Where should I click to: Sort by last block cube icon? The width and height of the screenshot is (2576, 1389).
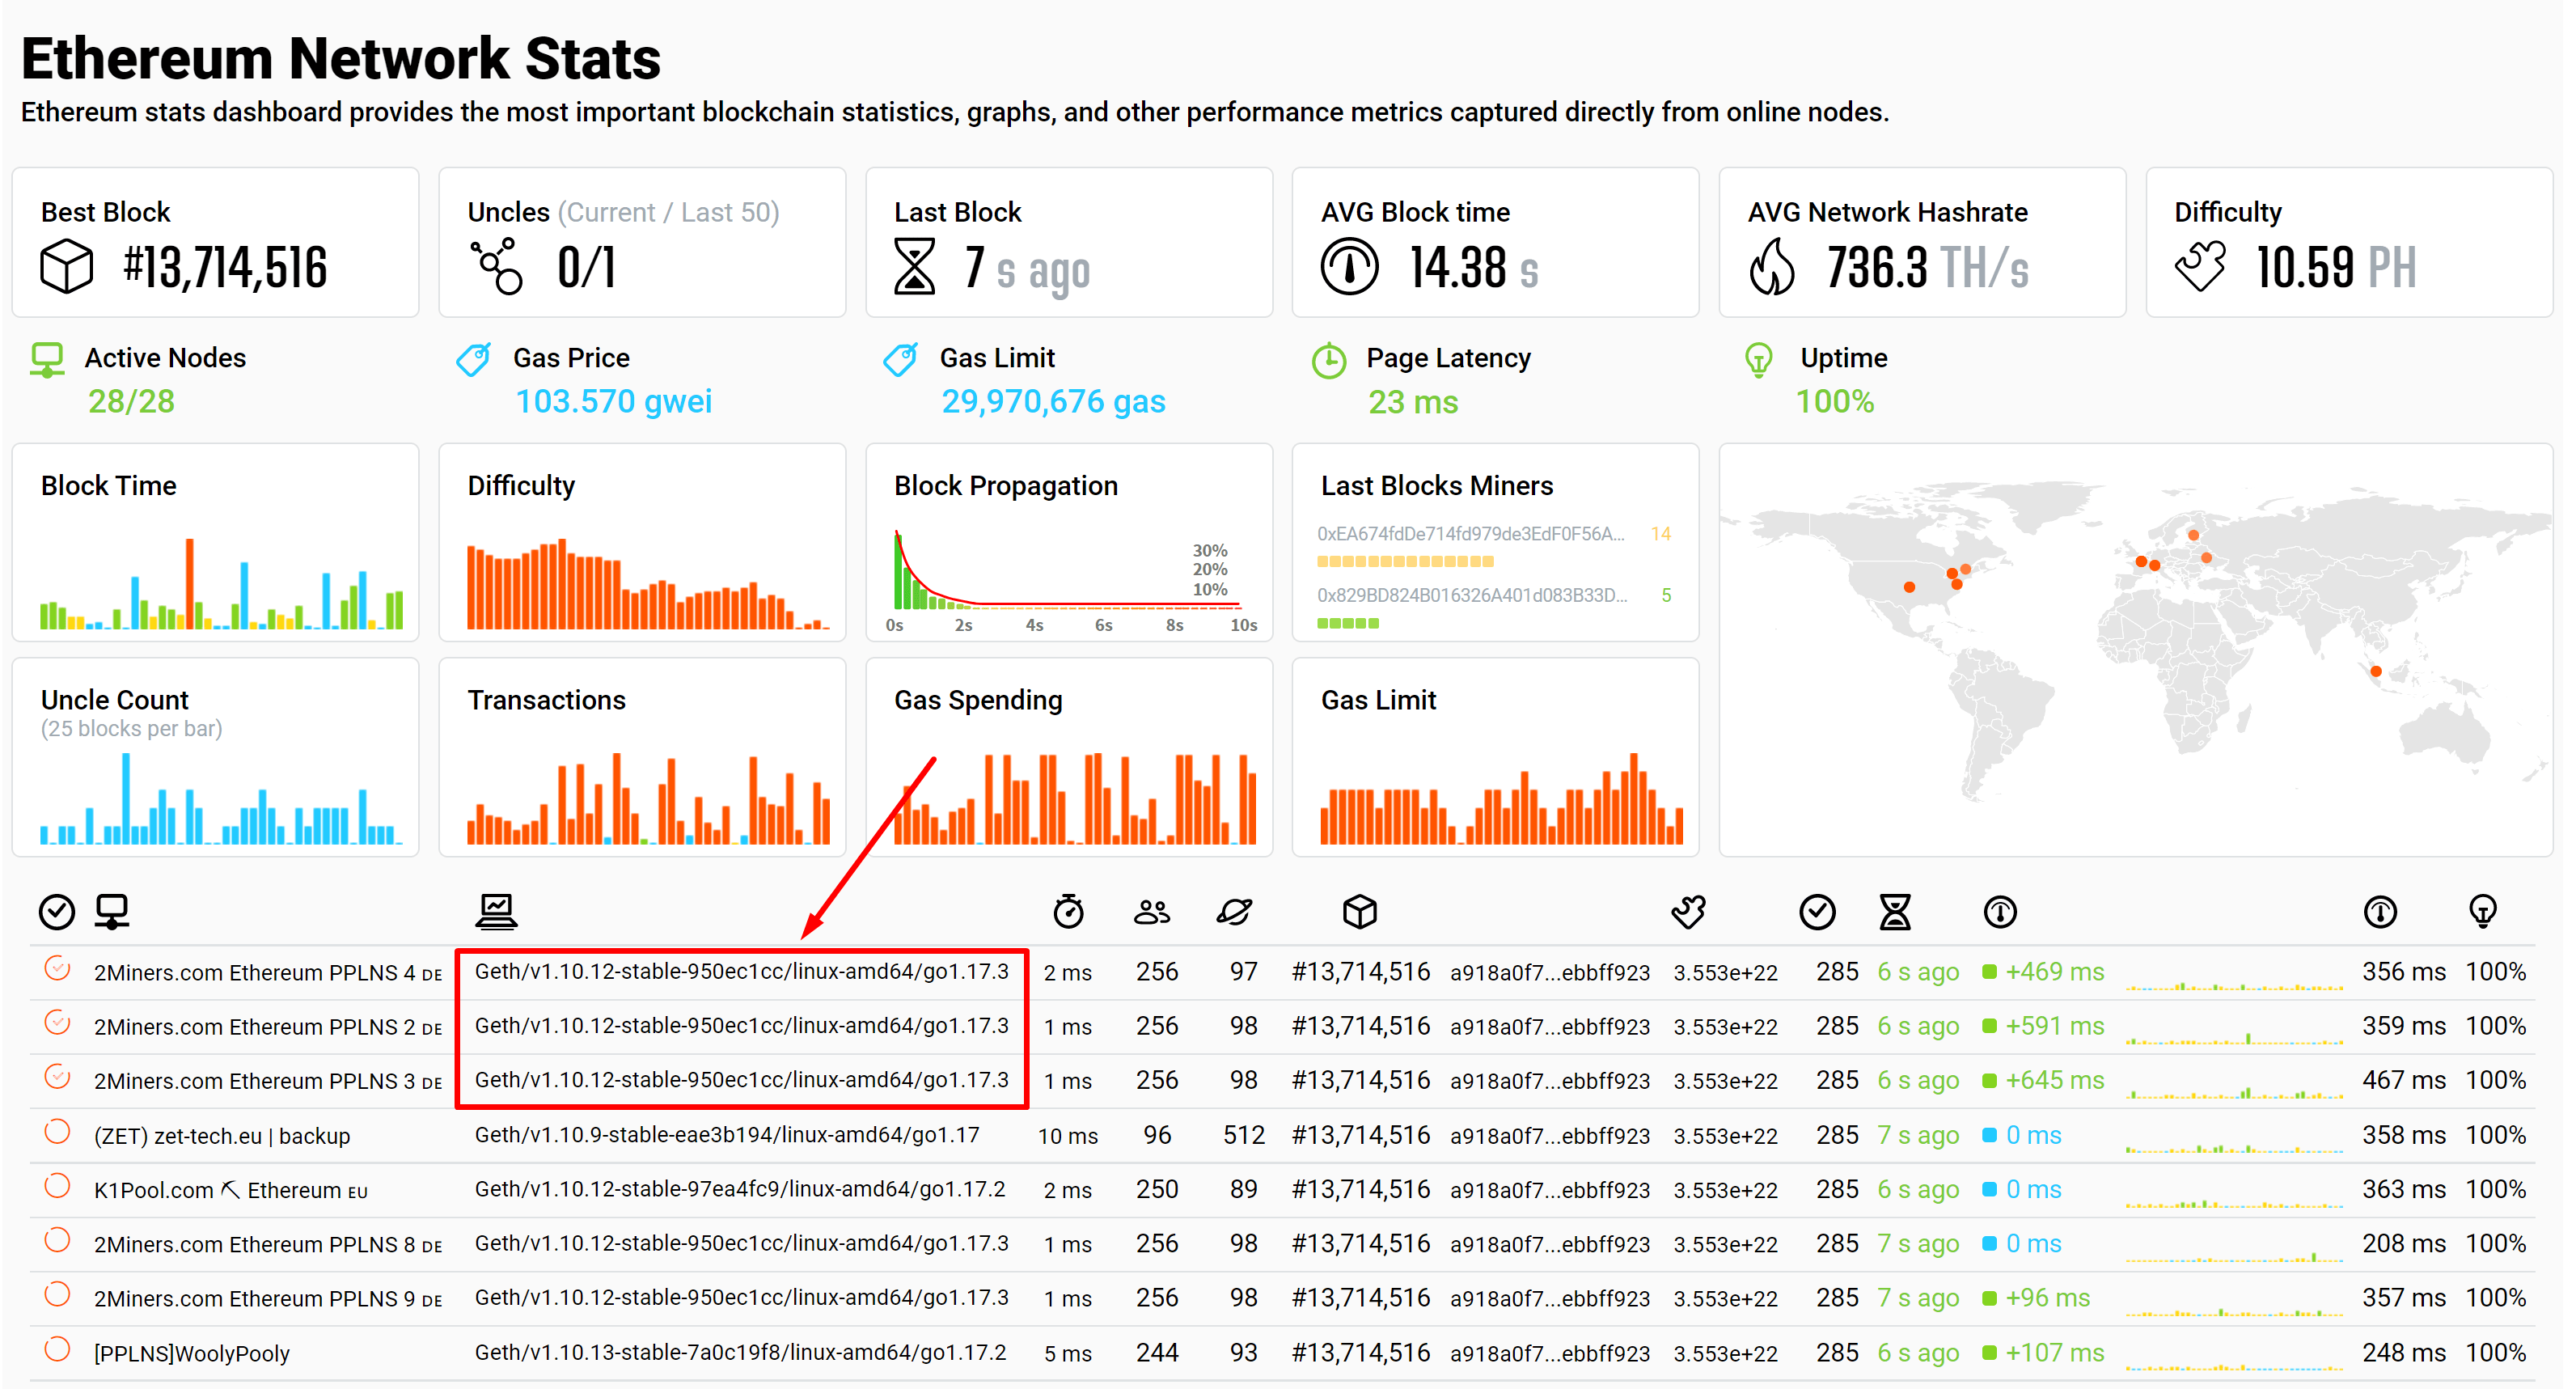point(1359,911)
